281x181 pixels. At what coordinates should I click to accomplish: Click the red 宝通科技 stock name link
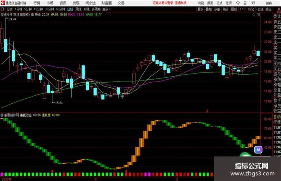coord(181,3)
